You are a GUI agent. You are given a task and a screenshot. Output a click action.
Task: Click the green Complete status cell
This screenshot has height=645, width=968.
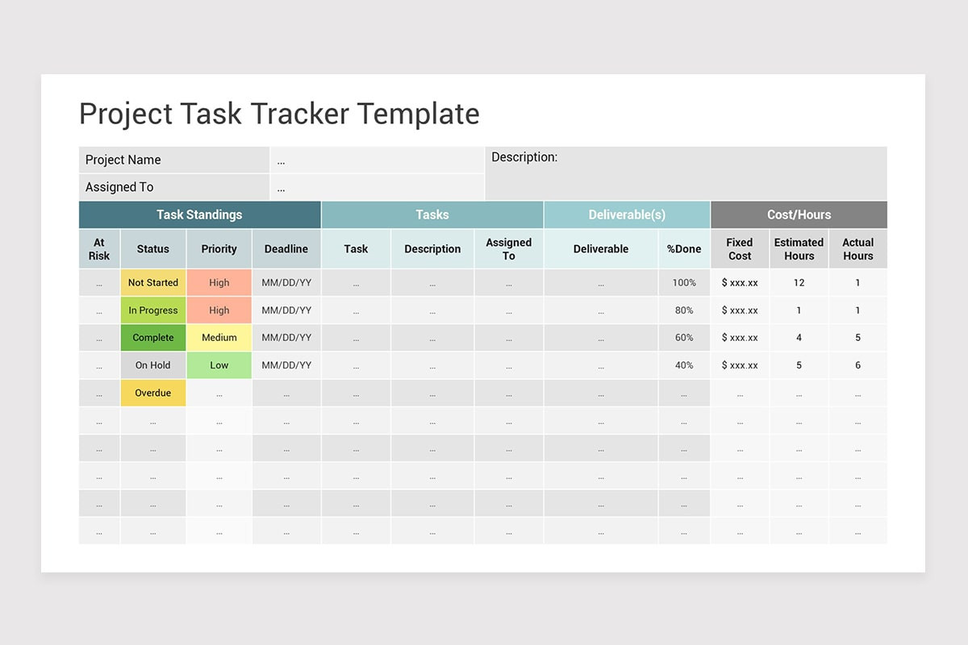click(x=153, y=338)
